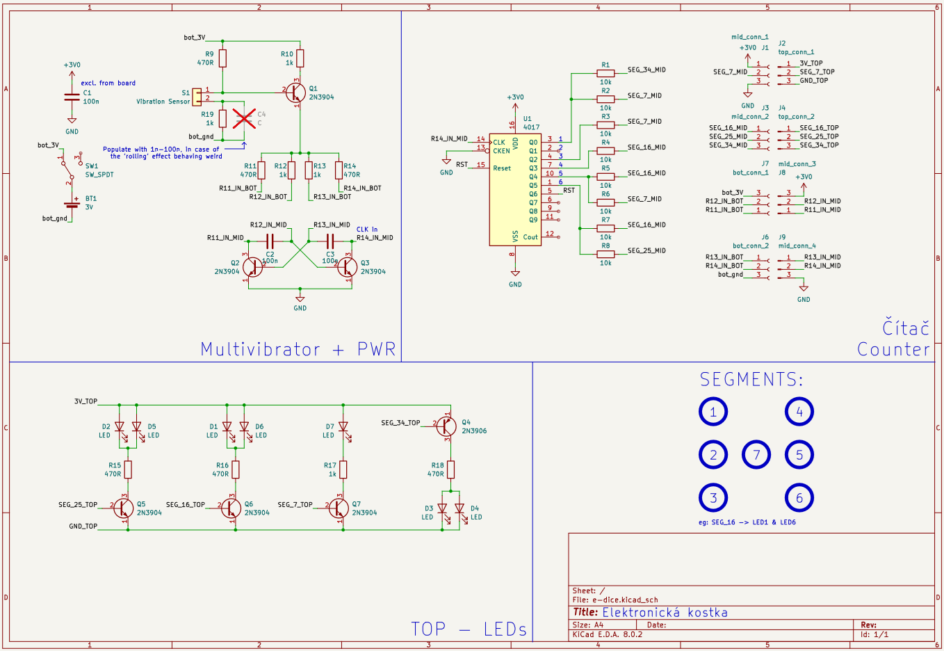The image size is (944, 651).
Task: Click the R9 470R resistor symbol
Action: coord(222,58)
